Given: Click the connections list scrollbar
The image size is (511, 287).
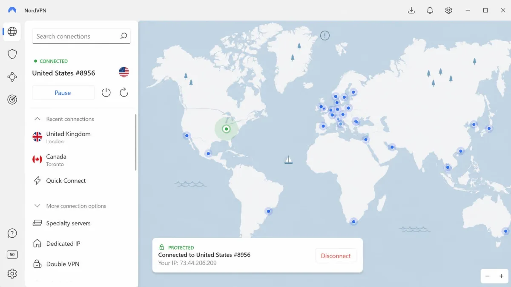Looking at the screenshot, I should click(x=136, y=142).
